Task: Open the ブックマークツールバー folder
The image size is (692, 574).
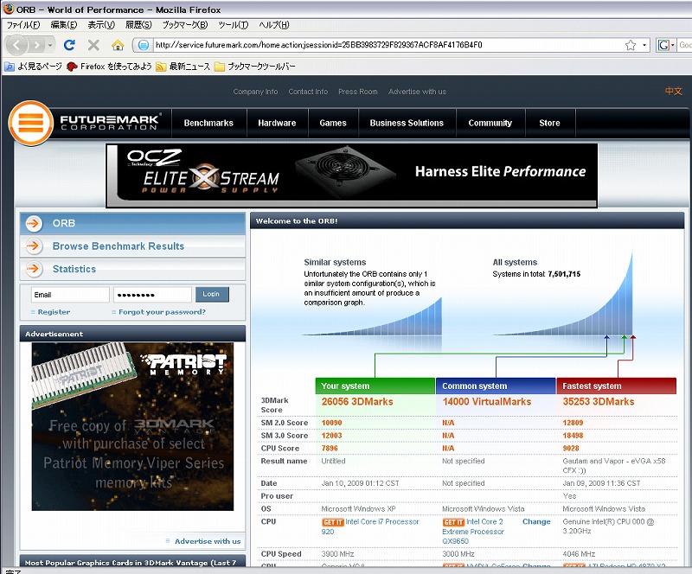Action: pos(254,67)
